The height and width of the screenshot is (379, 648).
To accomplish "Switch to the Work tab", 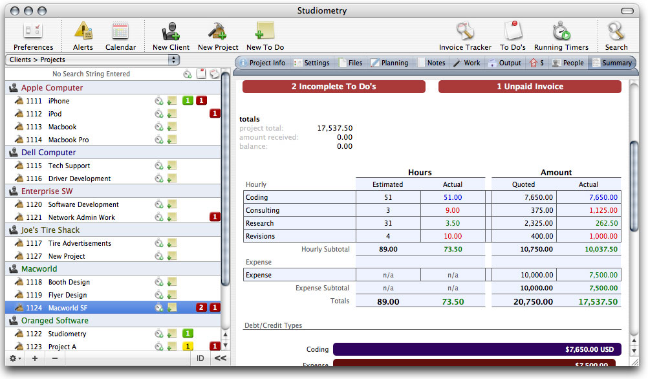I will 467,63.
